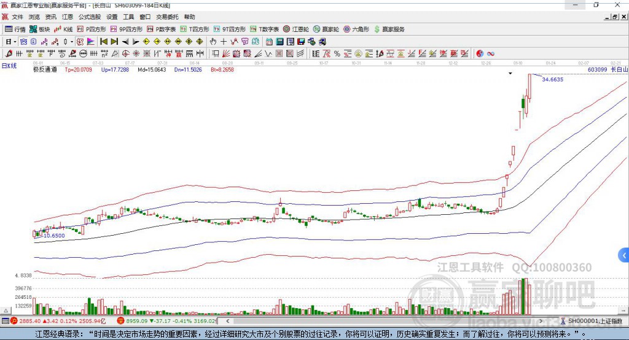Open the T数字表 tool
Image resolution: width=629 pixels, height=340 pixels.
[264, 29]
